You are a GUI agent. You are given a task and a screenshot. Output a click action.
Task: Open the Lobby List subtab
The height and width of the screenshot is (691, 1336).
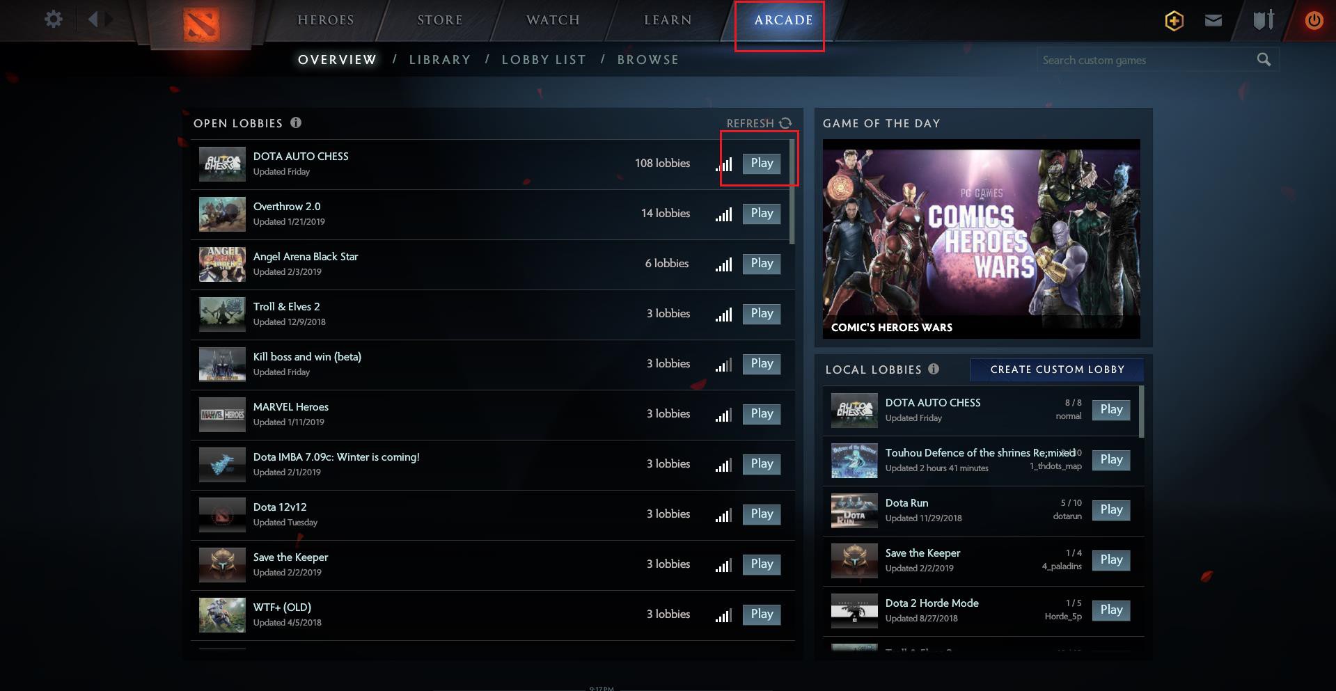(544, 60)
